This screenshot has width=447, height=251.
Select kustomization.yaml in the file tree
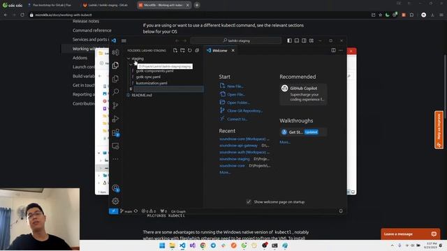[152, 83]
